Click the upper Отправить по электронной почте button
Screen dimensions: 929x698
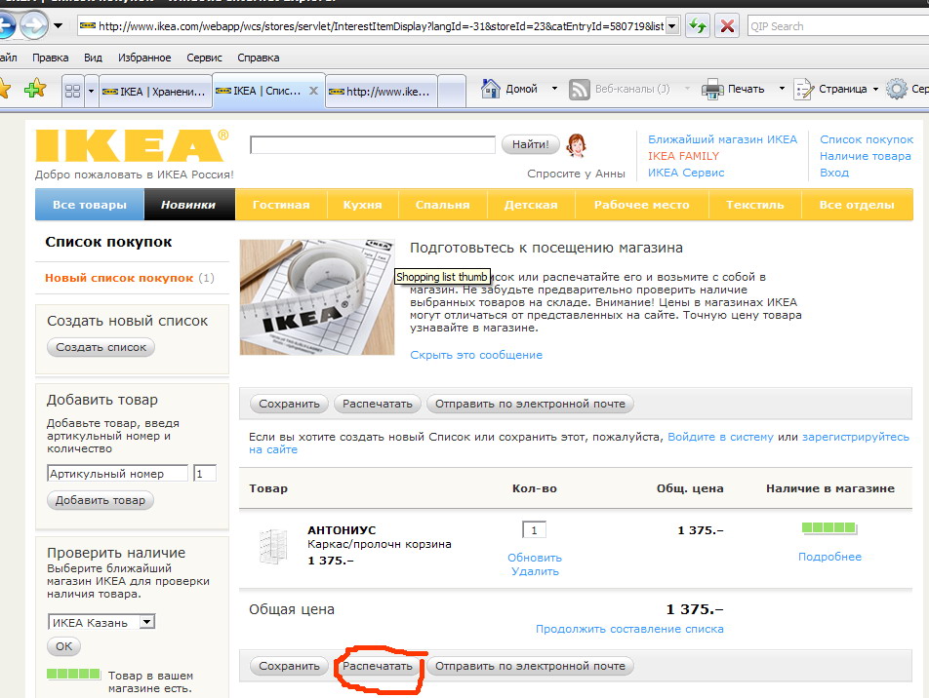point(530,404)
